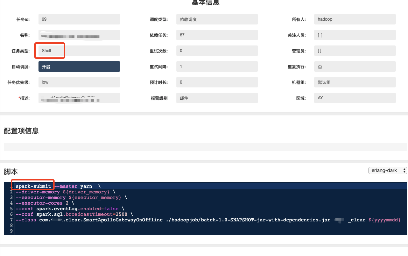Click line number 9 in editor gutter

(11, 231)
